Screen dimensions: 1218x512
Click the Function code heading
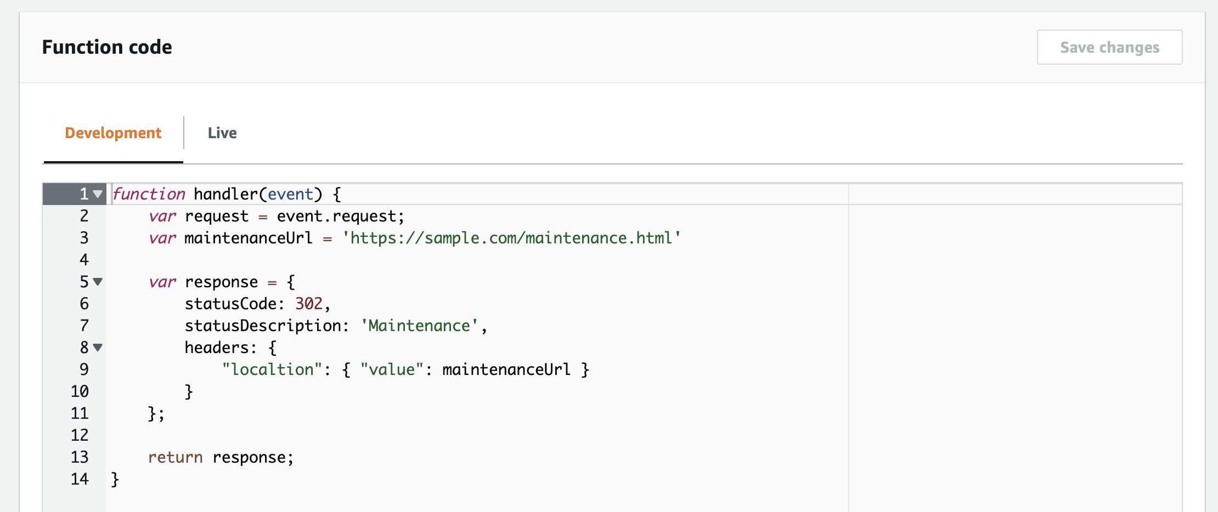tap(108, 47)
